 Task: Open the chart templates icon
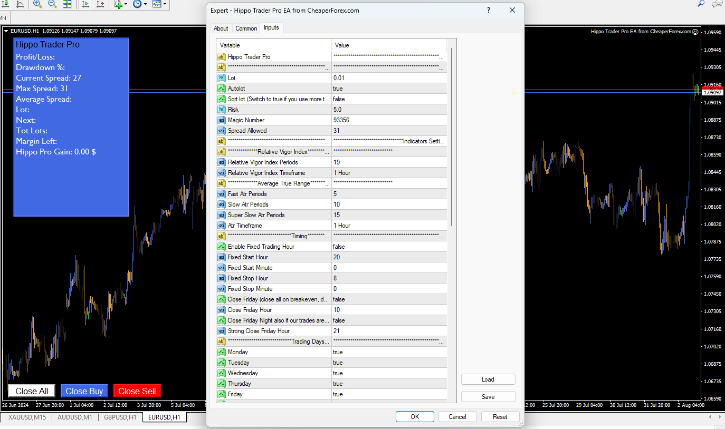(157, 4)
